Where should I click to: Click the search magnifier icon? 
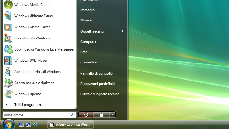click(x=73, y=114)
